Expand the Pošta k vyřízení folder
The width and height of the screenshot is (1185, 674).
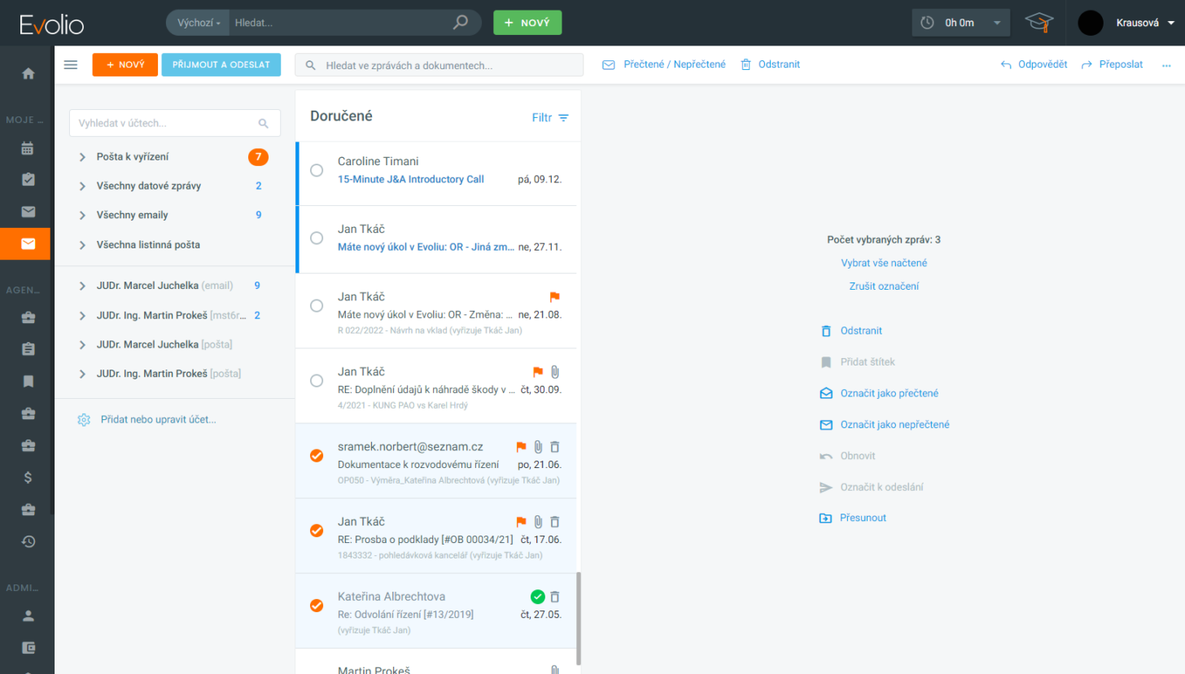pyautogui.click(x=81, y=156)
